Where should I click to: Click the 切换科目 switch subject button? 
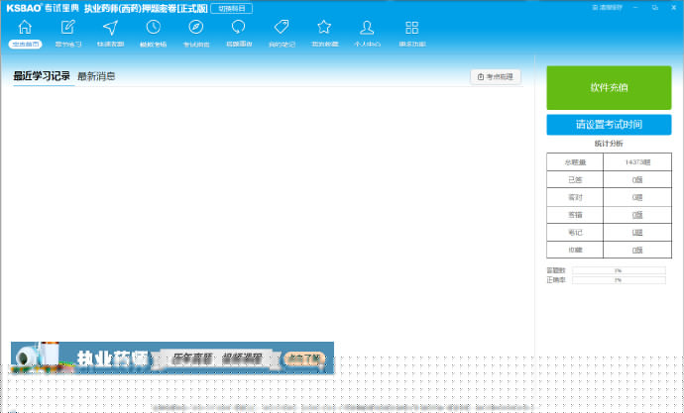232,8
